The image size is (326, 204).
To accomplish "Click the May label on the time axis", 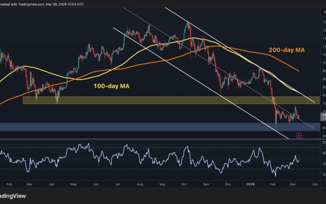I will pyautogui.click(x=73, y=184).
